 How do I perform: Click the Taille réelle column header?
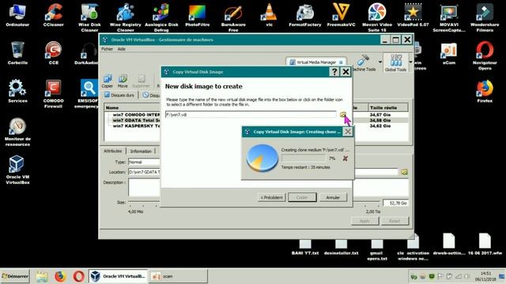click(388, 107)
